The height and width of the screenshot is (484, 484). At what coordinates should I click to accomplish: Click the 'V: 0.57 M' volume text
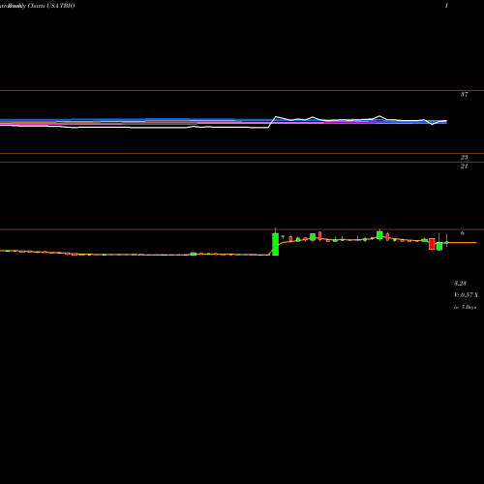466,295
